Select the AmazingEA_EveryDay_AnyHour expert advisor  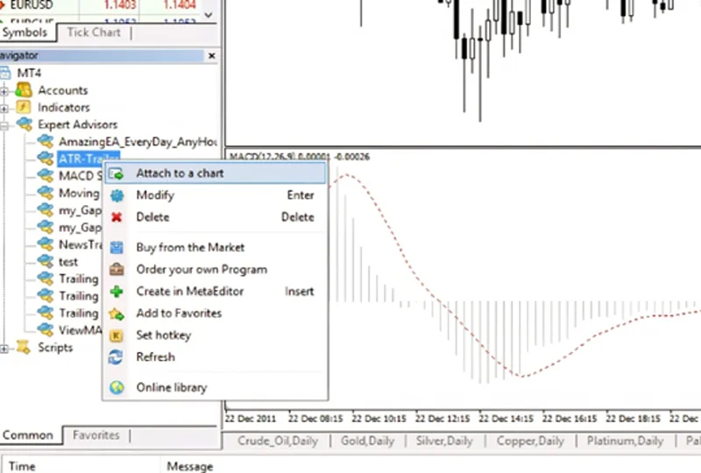coord(138,142)
